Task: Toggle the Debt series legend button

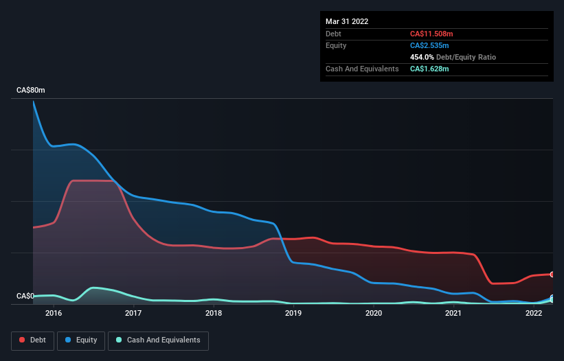Action: 33,340
